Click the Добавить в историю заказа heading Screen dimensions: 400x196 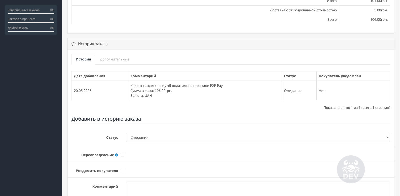106,119
